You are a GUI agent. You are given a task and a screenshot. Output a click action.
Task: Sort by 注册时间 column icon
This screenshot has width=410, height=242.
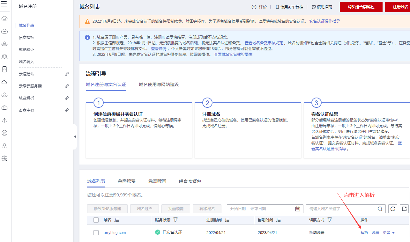tap(227, 220)
